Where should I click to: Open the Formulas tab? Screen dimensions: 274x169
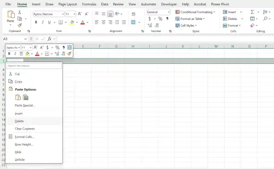[89, 4]
